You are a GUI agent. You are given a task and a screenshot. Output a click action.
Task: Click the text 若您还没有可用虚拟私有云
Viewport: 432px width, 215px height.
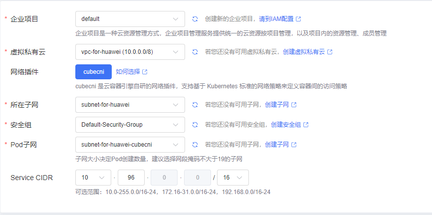point(241,52)
